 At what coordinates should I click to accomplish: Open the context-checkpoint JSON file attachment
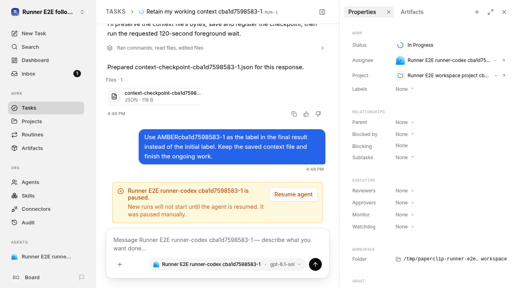[154, 96]
